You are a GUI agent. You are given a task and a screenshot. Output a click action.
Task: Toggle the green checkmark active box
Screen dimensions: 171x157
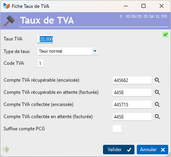tap(165, 35)
